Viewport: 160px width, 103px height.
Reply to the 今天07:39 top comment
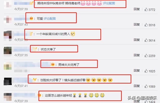pyautogui.click(x=137, y=9)
